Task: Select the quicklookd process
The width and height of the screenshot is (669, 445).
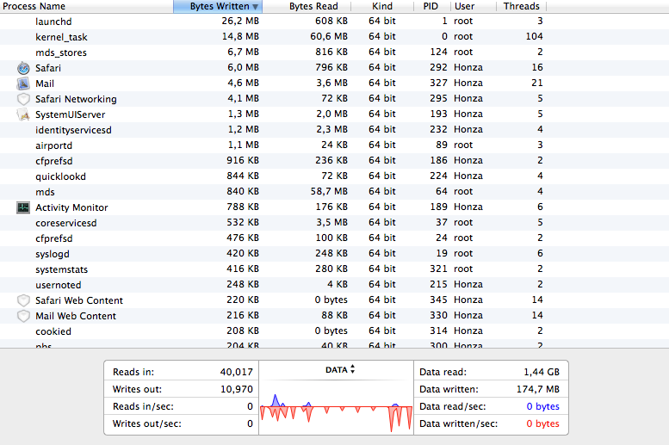Action: tap(60, 176)
